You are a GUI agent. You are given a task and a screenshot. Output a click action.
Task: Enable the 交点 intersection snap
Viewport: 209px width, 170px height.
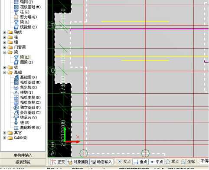click(124, 161)
